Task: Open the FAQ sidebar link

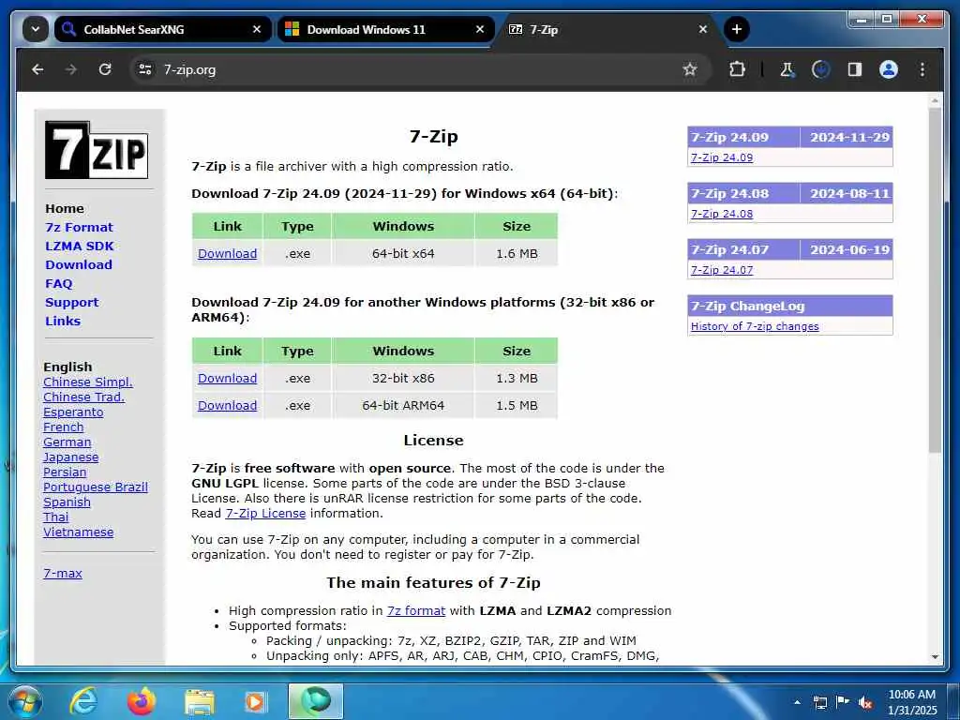Action: 59,283
